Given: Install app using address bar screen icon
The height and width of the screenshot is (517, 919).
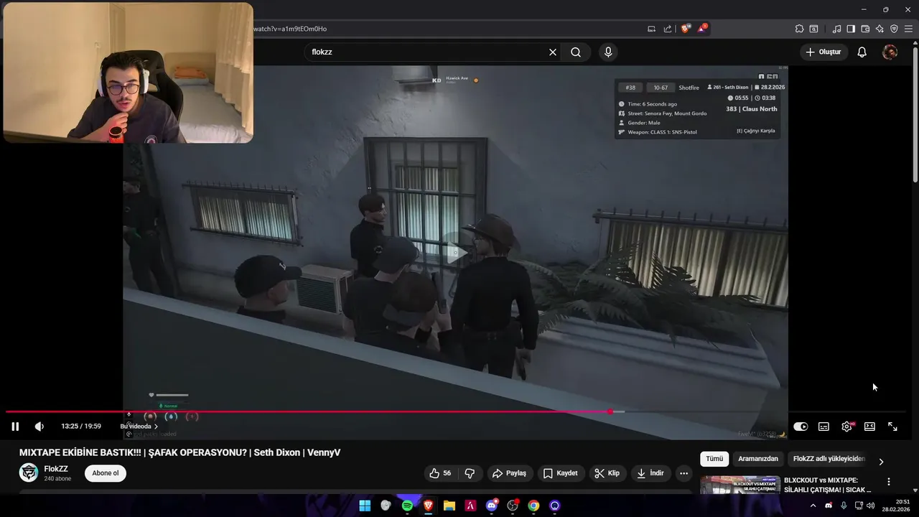Looking at the screenshot, I should 651,29.
